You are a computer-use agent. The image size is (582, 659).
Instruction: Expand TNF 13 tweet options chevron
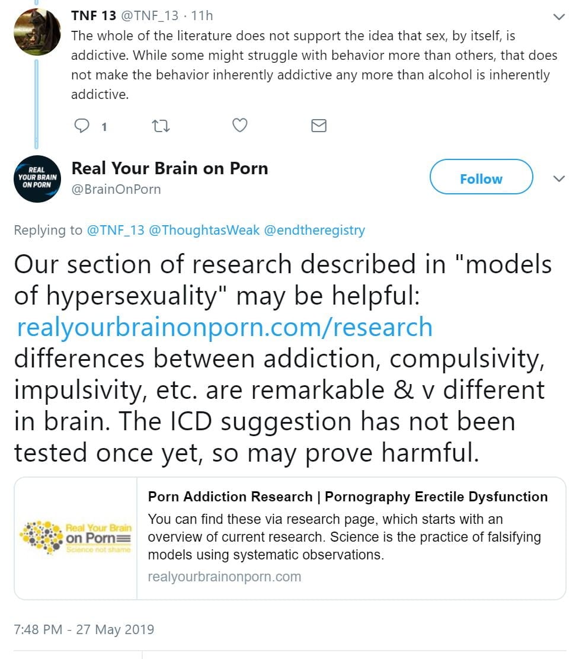pyautogui.click(x=558, y=17)
